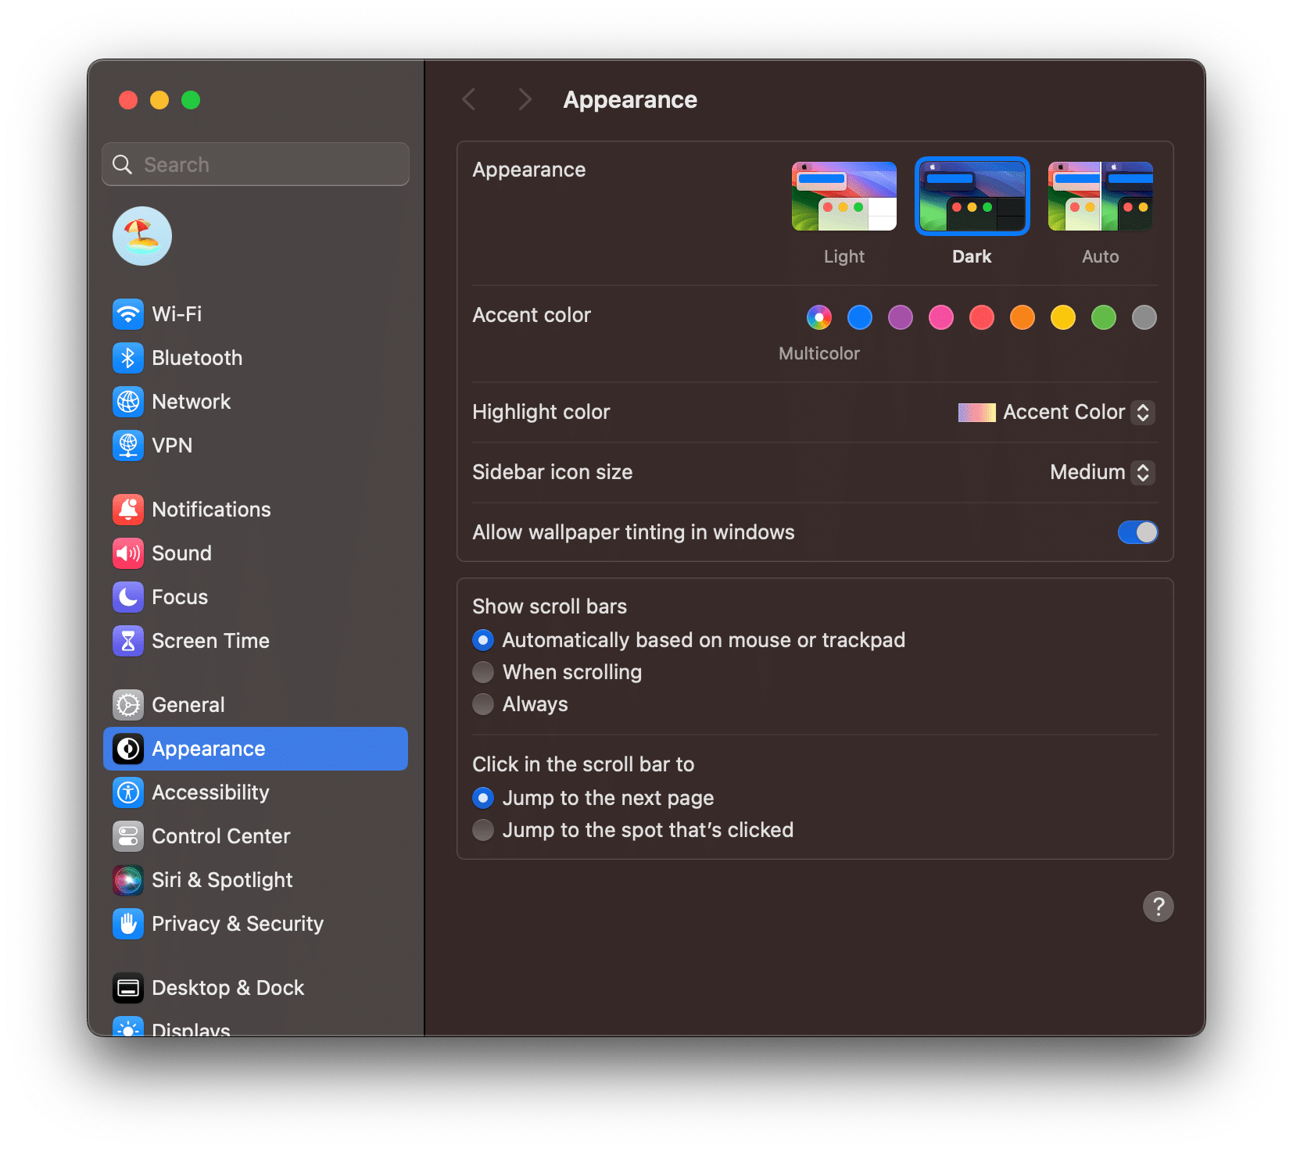Open the Wi-Fi settings icon

point(128,314)
